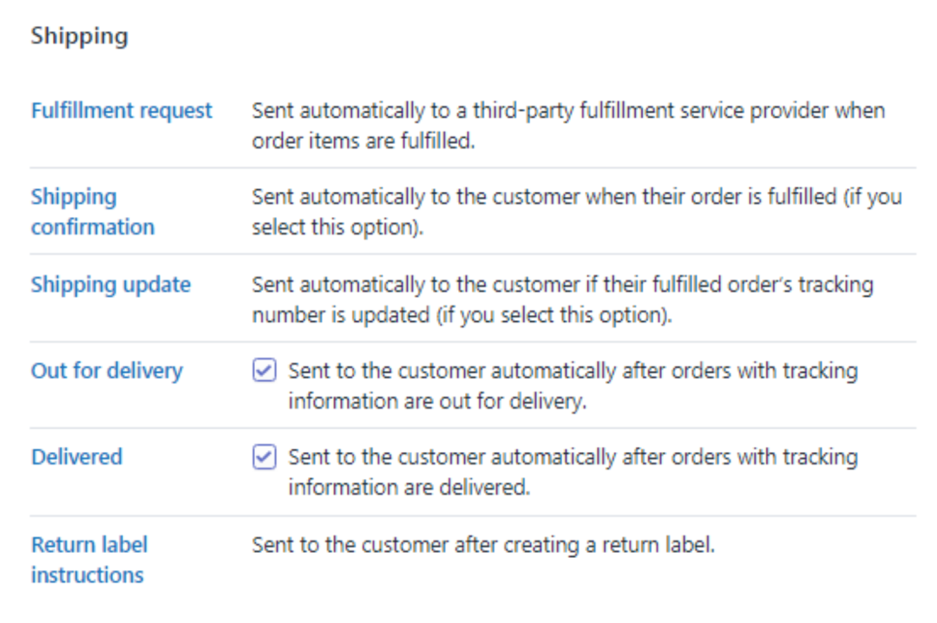Click the Out for delivery checkbox label's first line
The height and width of the screenshot is (623, 937).
(x=573, y=371)
